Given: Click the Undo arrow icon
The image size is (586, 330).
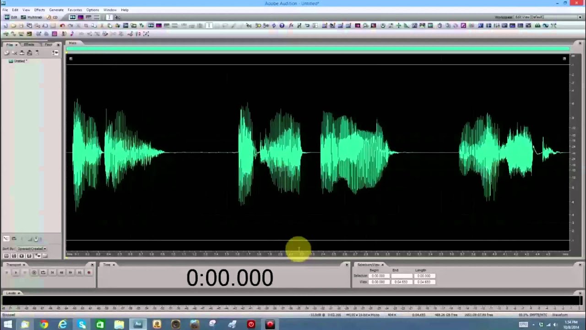Looking at the screenshot, I should pos(62,25).
